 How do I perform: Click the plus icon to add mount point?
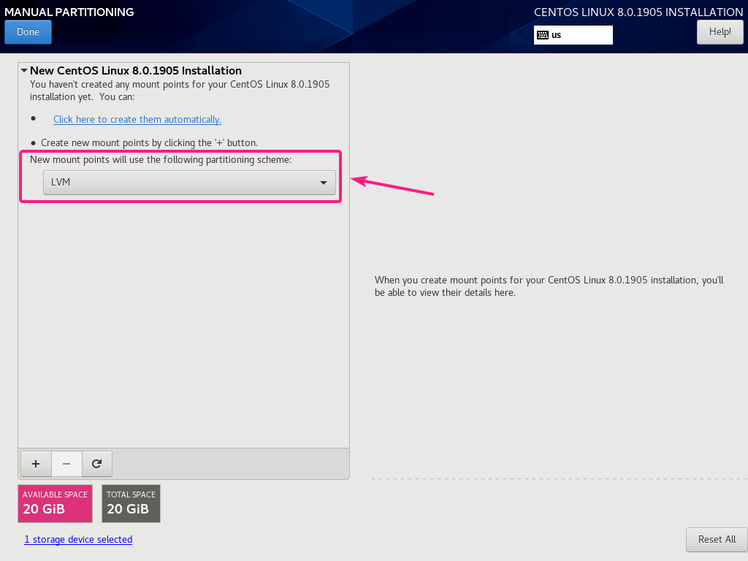36,464
